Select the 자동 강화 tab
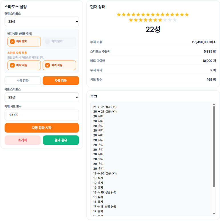 (x=61, y=81)
